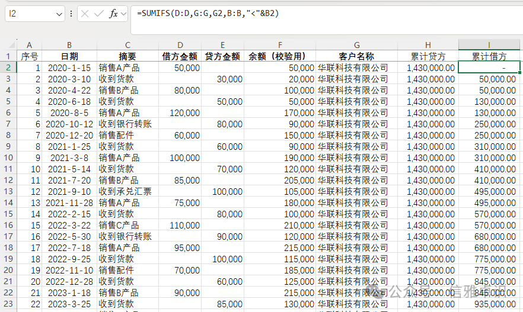Select cell with 销售C产品

tap(127, 225)
